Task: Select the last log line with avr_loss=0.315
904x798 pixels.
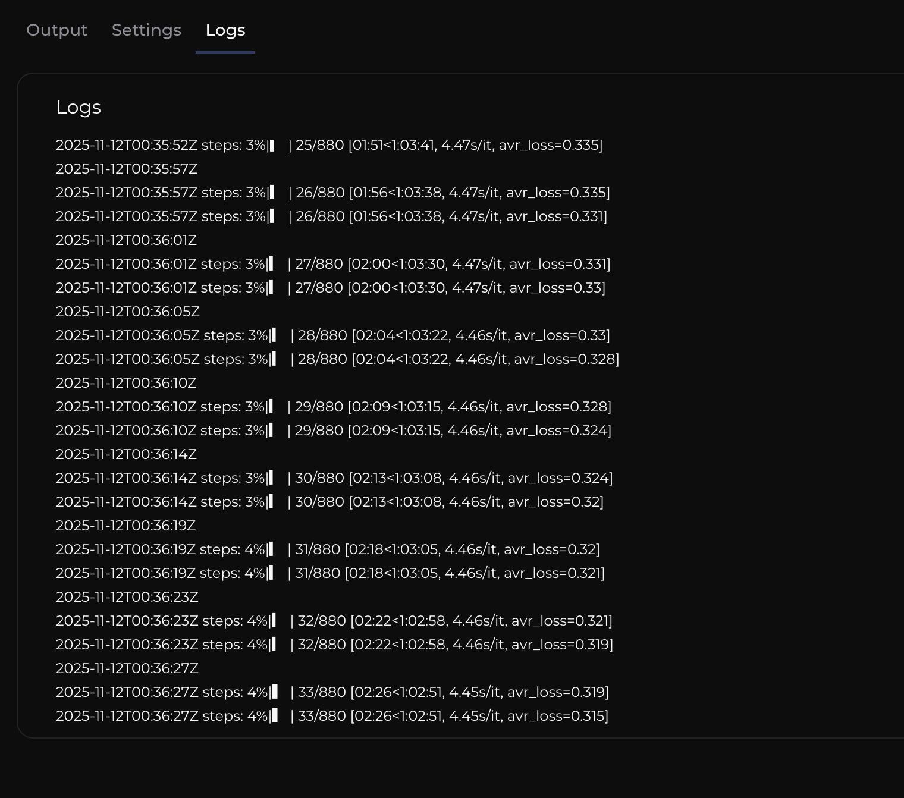Action: tap(332, 716)
